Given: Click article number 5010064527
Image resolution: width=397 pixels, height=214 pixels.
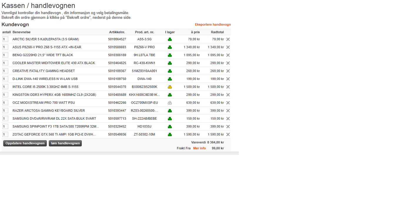Looking at the screenshot, I should (117, 39).
